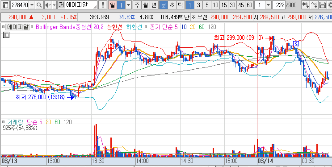Screen dimensions: 332x167
Task: Choose the 60 interval button in the toolbar
Action: click(249, 5)
